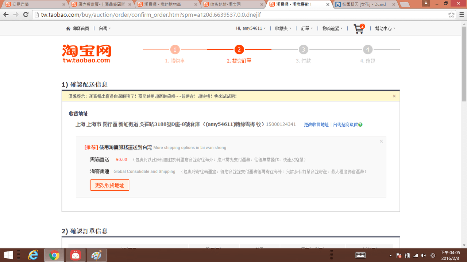Expand the 台灣 region dropdown

(x=105, y=28)
